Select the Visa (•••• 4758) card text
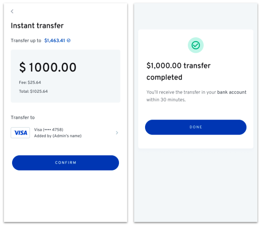261x227 pixels. pos(49,130)
